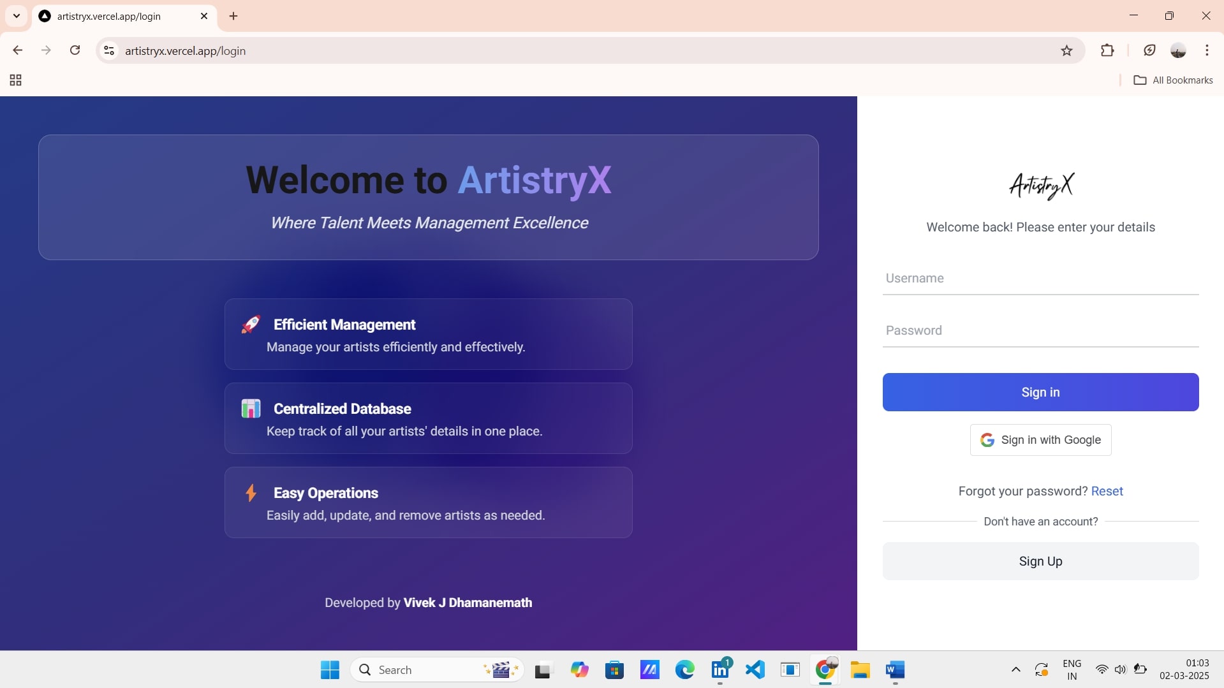
Task: Launch Microsoft Word from the taskbar
Action: click(x=895, y=670)
